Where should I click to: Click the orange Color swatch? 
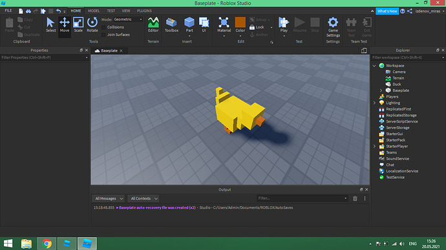coord(240,22)
